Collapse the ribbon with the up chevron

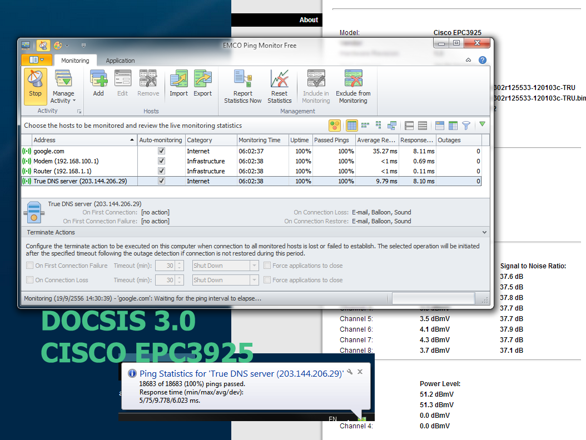[468, 60]
